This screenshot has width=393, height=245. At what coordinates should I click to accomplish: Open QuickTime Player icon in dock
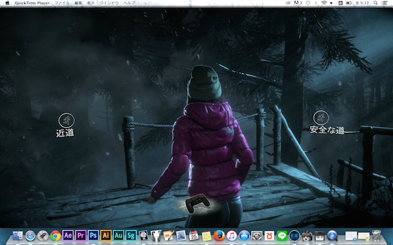click(x=332, y=235)
